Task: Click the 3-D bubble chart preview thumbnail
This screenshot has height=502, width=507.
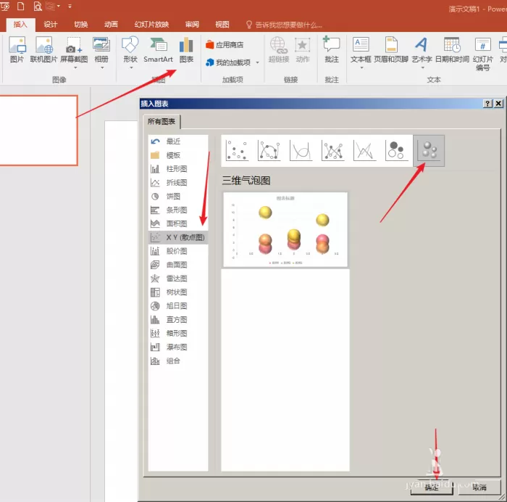Action: pyautogui.click(x=285, y=230)
